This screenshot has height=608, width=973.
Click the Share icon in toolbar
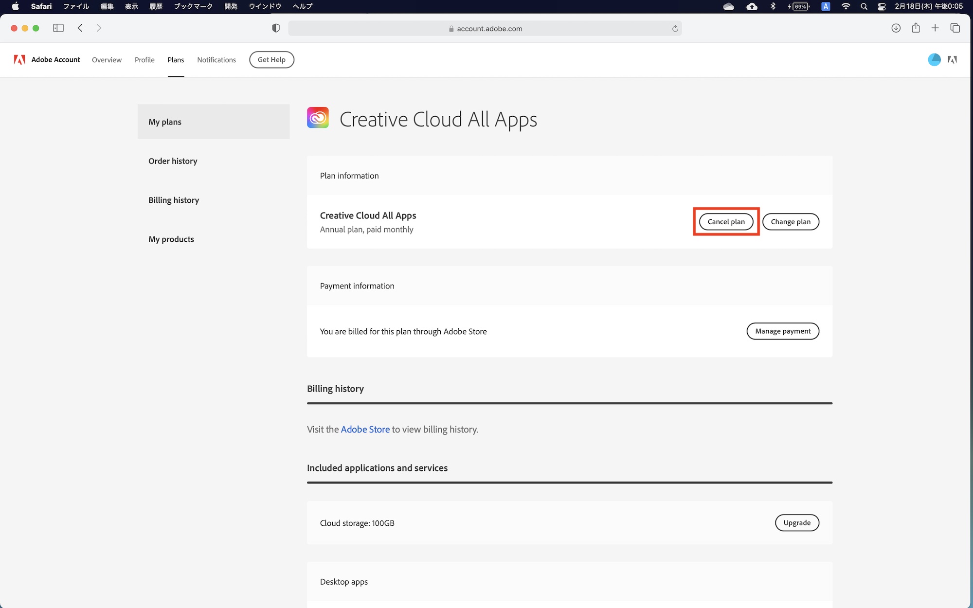point(916,28)
